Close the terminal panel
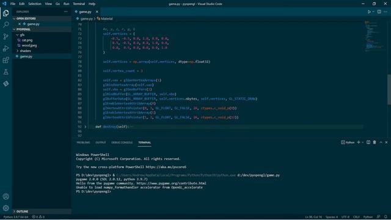Image resolution: width=391 pixels, height=220 pixels. (386, 142)
